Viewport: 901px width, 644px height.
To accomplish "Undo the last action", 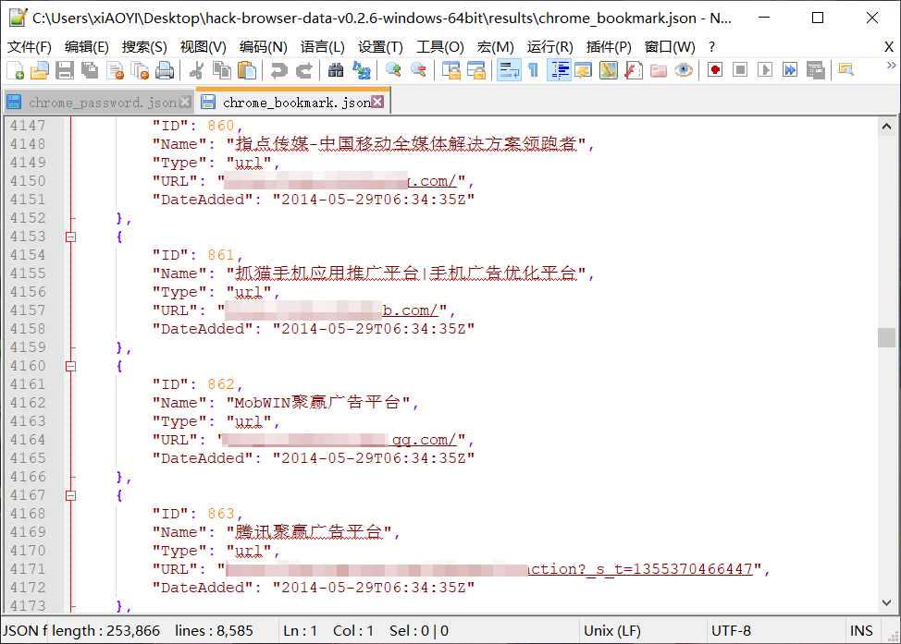I will coord(278,70).
